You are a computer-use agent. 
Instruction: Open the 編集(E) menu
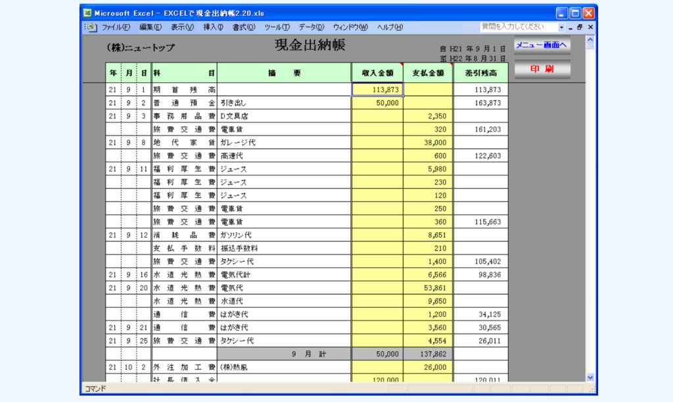coord(150,27)
